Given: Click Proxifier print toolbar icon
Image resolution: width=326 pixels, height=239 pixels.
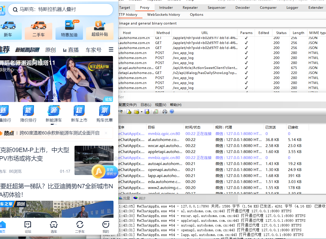Looking at the screenshot, I should (165, 111).
